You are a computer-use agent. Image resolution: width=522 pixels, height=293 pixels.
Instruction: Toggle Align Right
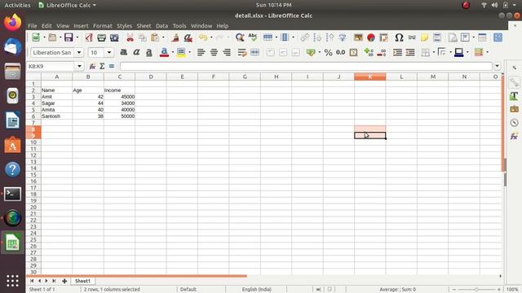(227, 52)
